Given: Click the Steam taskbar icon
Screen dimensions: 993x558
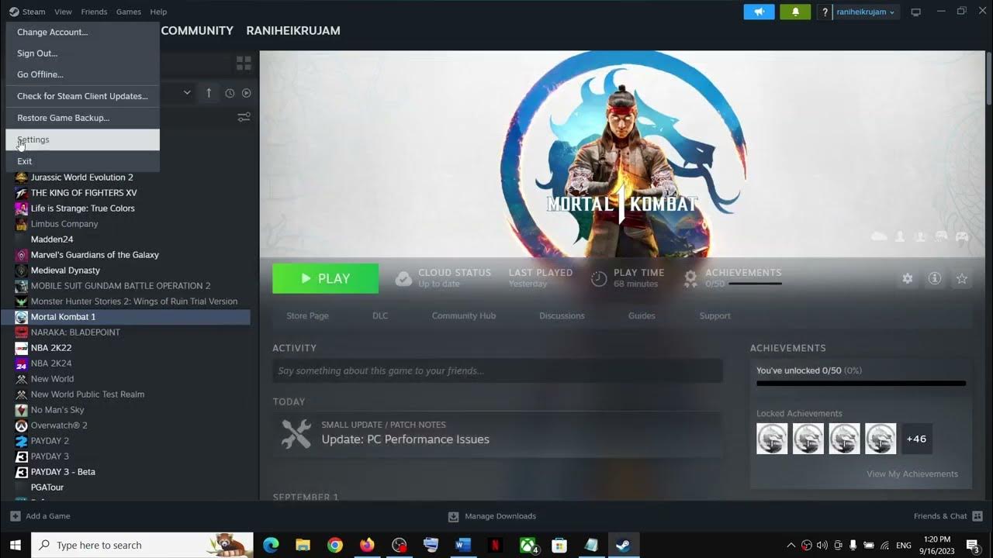Looking at the screenshot, I should point(623,545).
